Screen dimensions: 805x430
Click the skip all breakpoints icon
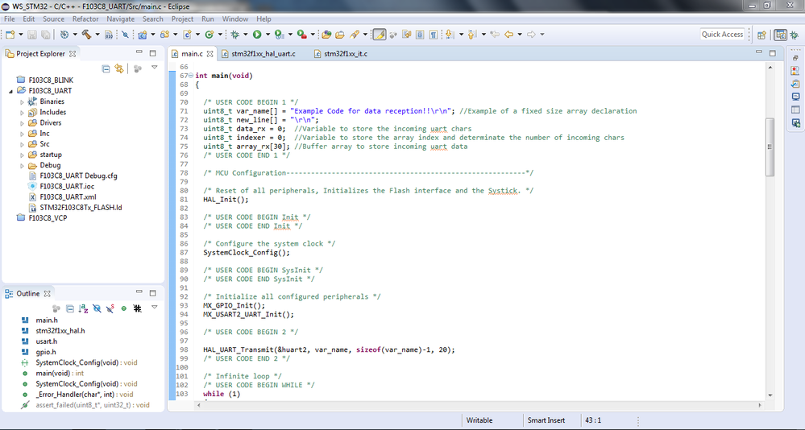125,35
